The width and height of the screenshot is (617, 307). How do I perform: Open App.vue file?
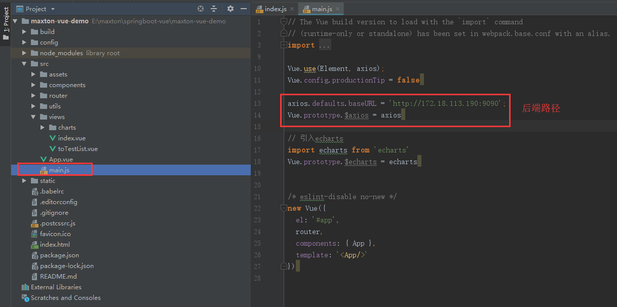pos(61,160)
